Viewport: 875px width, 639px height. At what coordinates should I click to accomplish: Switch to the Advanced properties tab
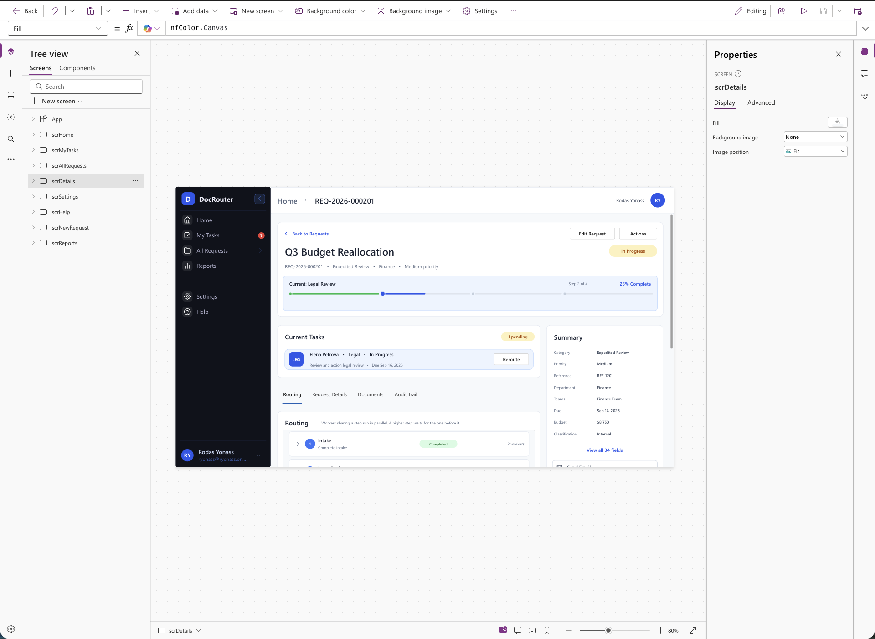point(761,102)
